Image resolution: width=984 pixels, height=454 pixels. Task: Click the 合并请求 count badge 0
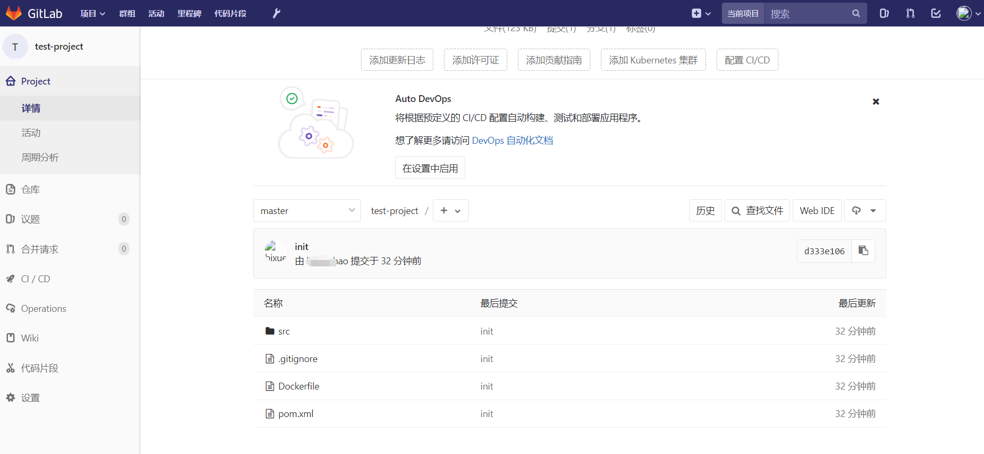click(124, 249)
